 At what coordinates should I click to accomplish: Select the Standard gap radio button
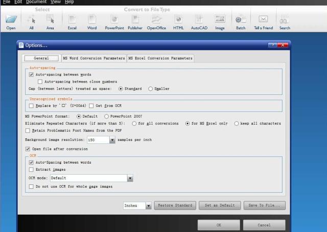click(121, 89)
